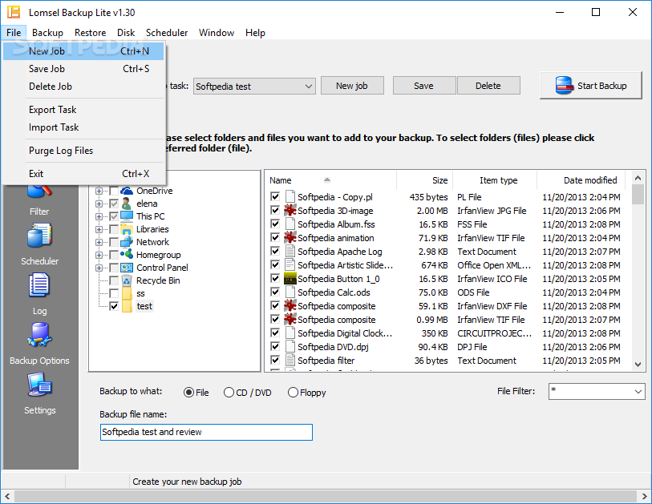Choose Exit from File menu

pos(83,174)
